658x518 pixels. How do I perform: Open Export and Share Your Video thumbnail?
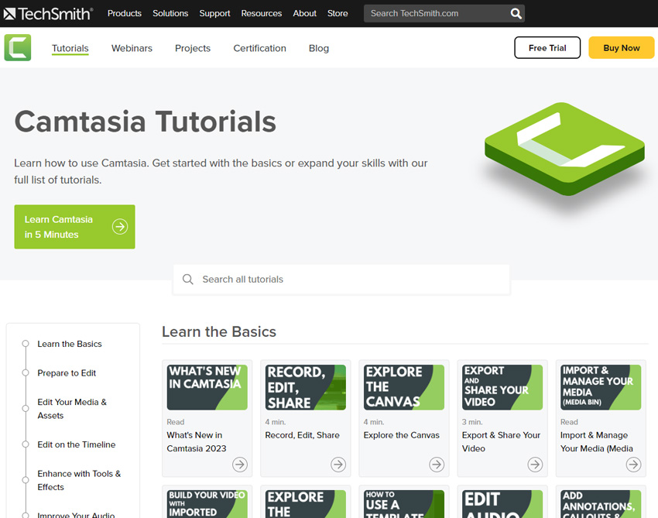(x=502, y=387)
